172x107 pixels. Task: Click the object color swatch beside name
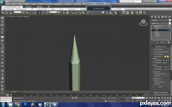(x=170, y=20)
